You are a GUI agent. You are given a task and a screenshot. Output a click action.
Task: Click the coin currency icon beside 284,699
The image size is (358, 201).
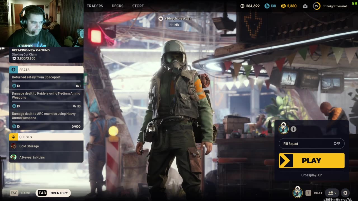(242, 6)
